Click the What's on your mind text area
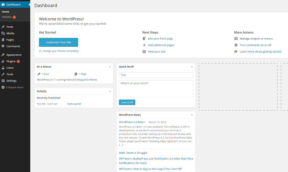This screenshot has width=288, height=172. [x=156, y=89]
